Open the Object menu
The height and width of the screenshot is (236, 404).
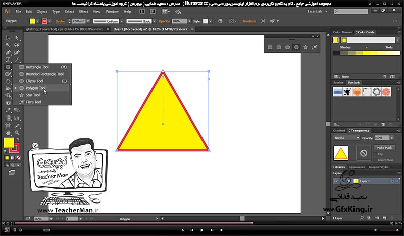click(x=42, y=11)
